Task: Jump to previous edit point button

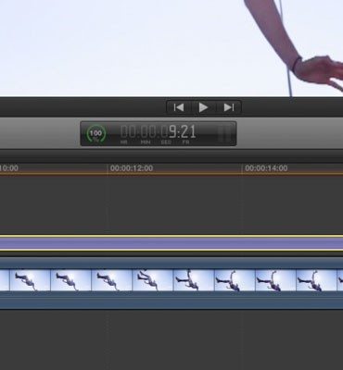Action: tap(179, 107)
